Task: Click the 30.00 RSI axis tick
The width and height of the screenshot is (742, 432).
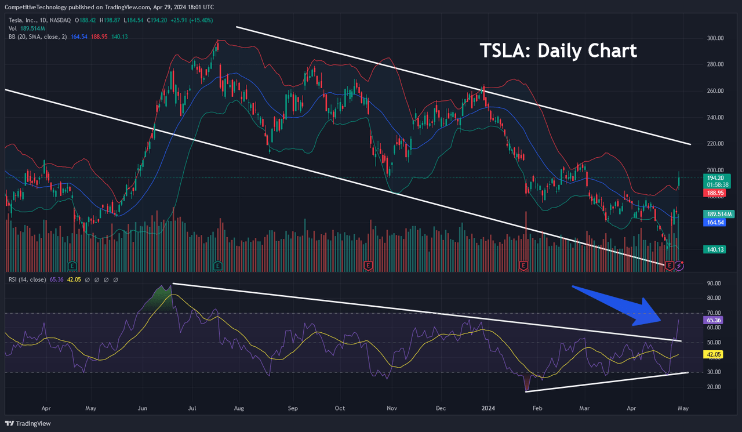Action: click(714, 372)
